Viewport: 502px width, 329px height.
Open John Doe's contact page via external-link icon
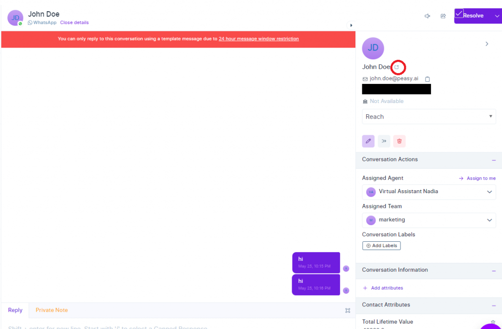tap(396, 67)
